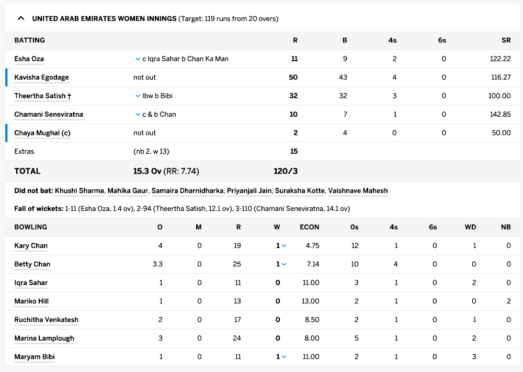This screenshot has width=523, height=372.
Task: Collapse the United Arab Emirates Women innings section
Action: tap(21, 18)
